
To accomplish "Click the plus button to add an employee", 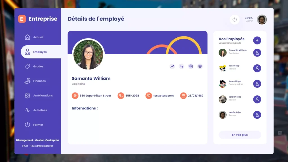I will 257,40.
